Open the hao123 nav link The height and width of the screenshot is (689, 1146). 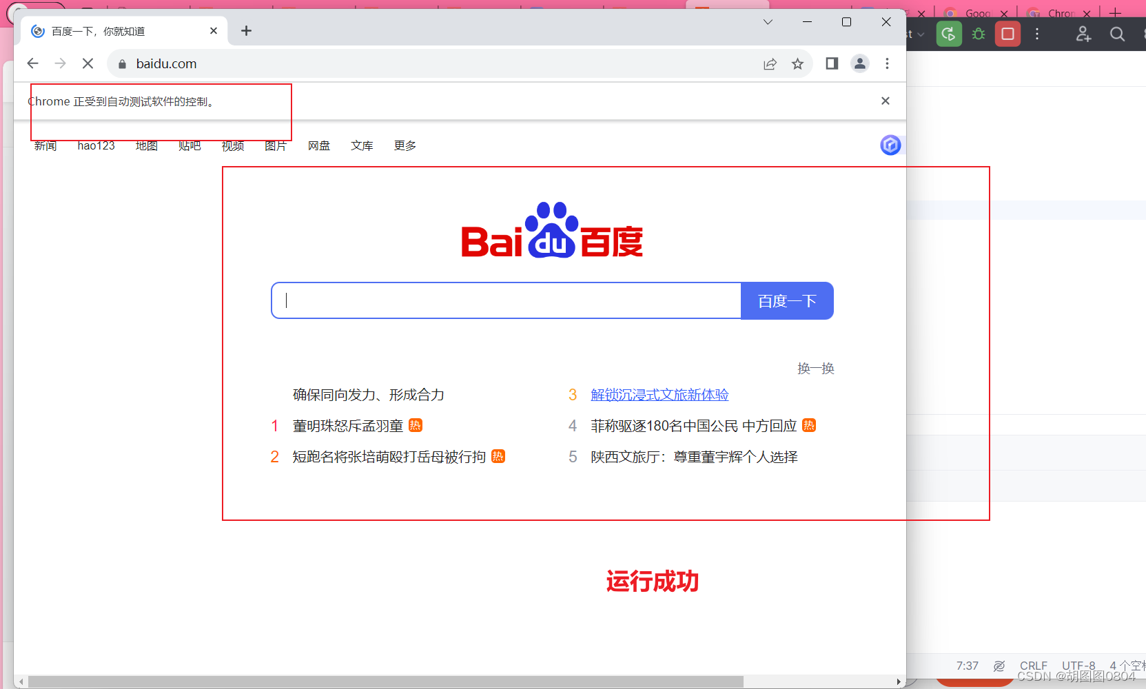(x=96, y=146)
